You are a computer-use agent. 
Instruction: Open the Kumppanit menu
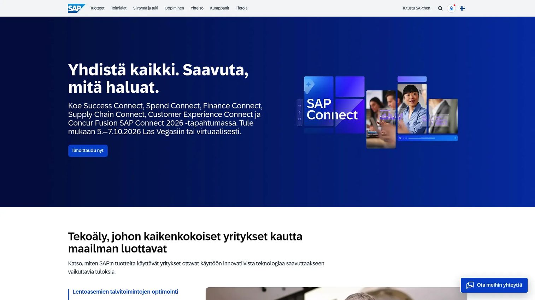pyautogui.click(x=219, y=8)
